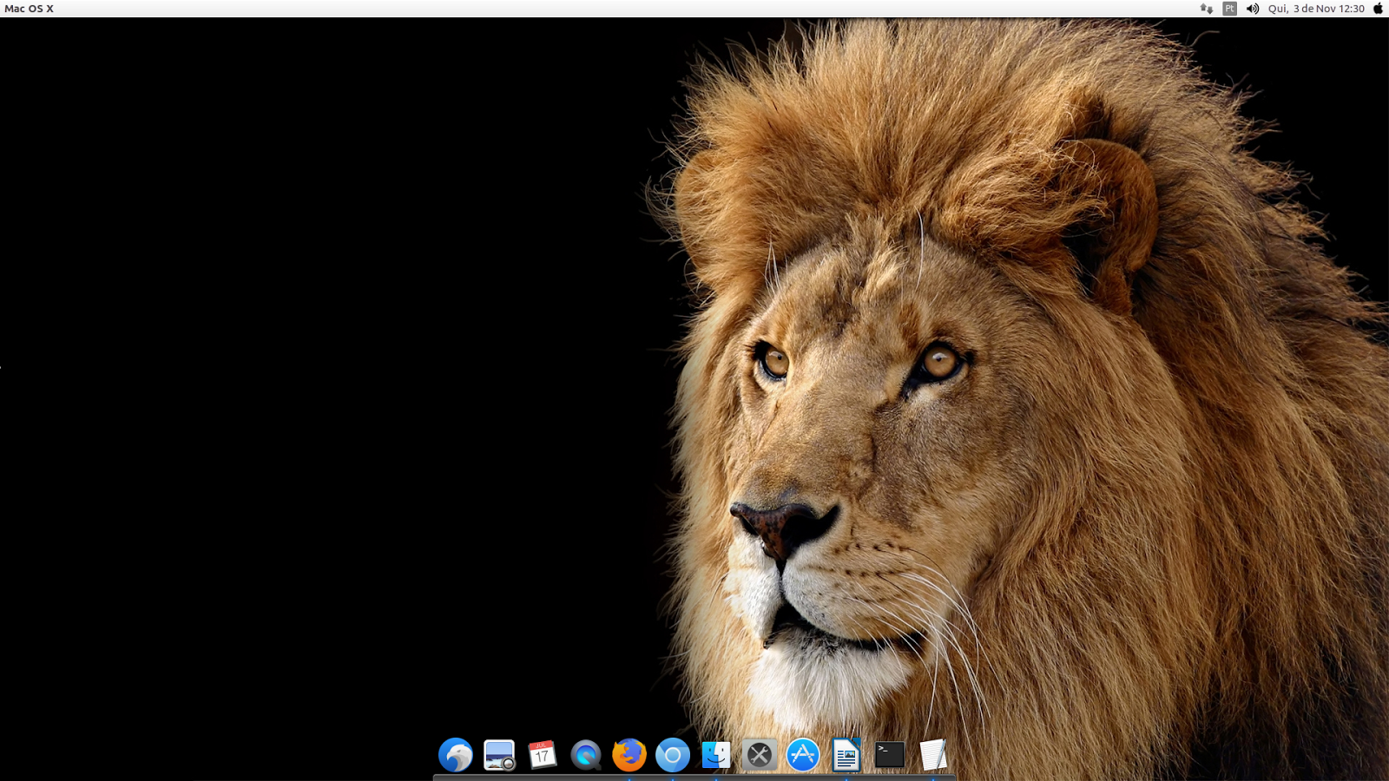Launch the Chromium browser icon
The height and width of the screenshot is (781, 1389).
[x=673, y=755]
